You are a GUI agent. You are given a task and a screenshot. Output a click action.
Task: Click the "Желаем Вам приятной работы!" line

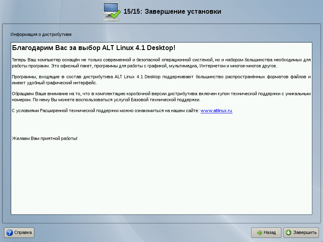click(x=45, y=138)
